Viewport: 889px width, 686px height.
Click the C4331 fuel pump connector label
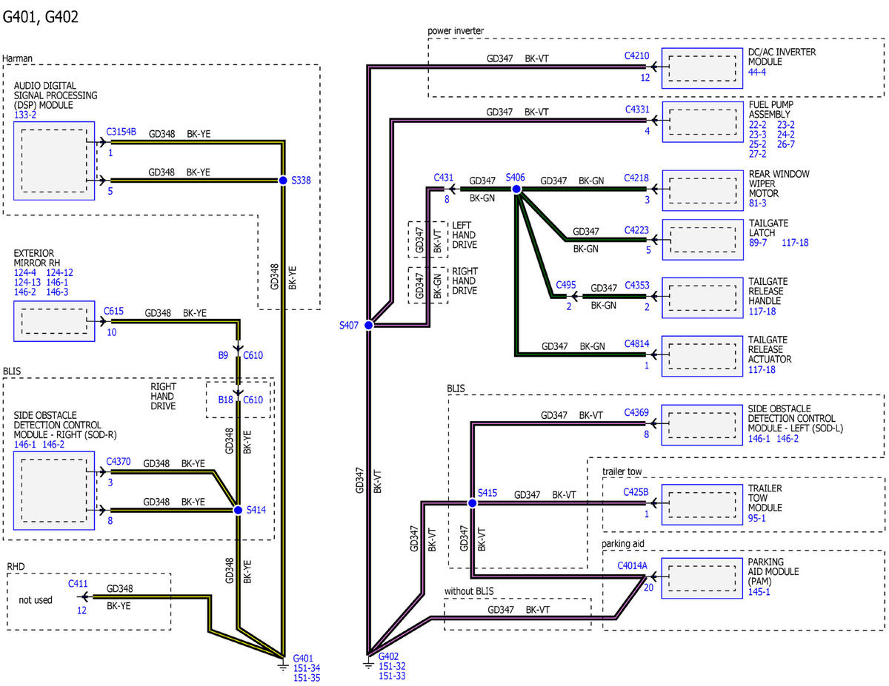coord(637,110)
